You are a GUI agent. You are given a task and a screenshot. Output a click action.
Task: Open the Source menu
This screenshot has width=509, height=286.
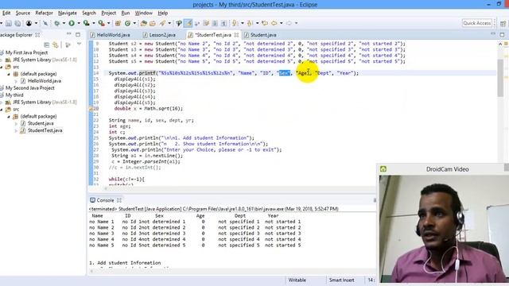pos(23,13)
